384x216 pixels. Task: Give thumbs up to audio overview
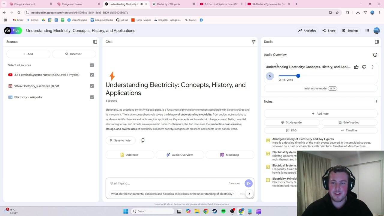[x=356, y=67]
